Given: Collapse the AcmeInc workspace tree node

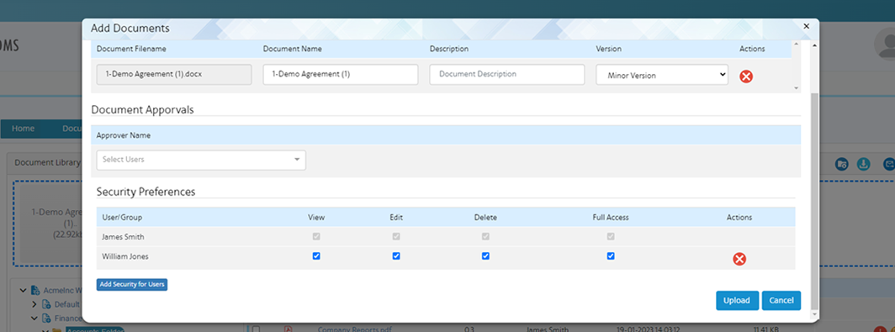Looking at the screenshot, I should click(x=23, y=290).
